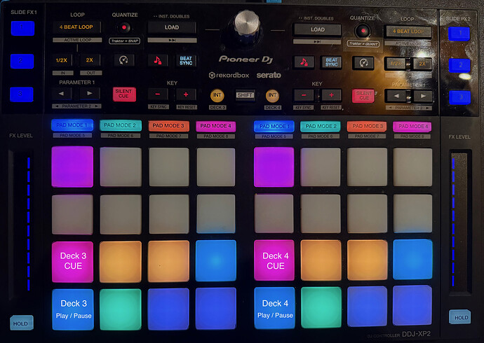This screenshot has height=343, width=484.
Task: Double loop with right 2X button
Action: (x=422, y=64)
